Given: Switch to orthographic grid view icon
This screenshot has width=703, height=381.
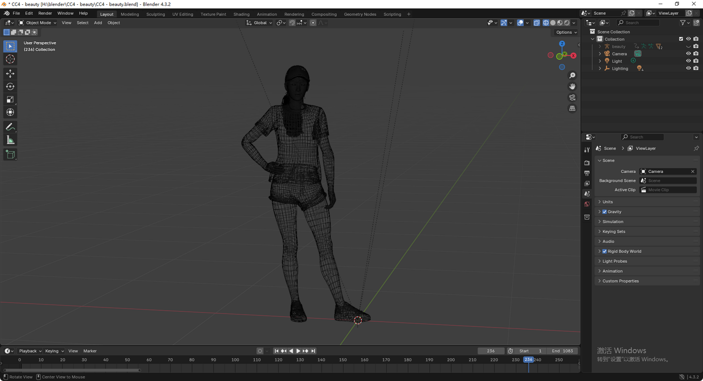Looking at the screenshot, I should tap(572, 108).
